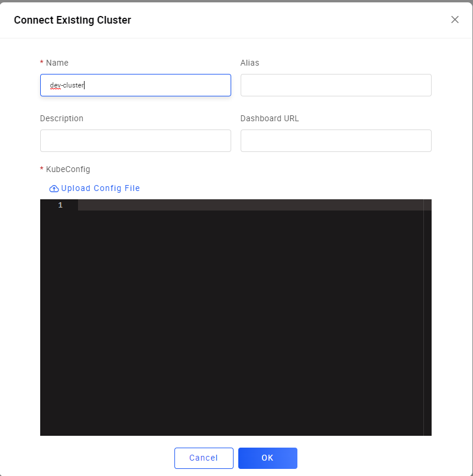Focus the Name input field
Viewport: 473px width, 476px height.
[135, 85]
